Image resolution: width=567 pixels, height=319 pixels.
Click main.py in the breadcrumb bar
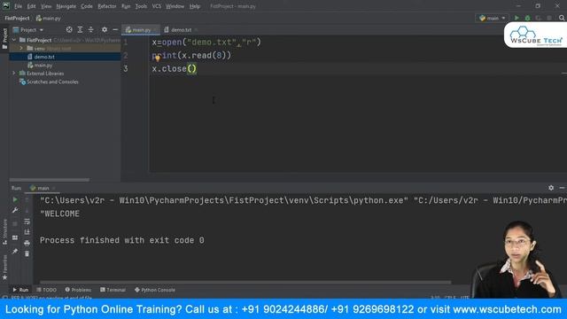pos(49,18)
